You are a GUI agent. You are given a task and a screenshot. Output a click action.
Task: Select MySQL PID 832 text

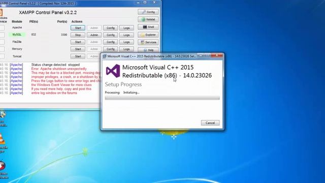34,35
